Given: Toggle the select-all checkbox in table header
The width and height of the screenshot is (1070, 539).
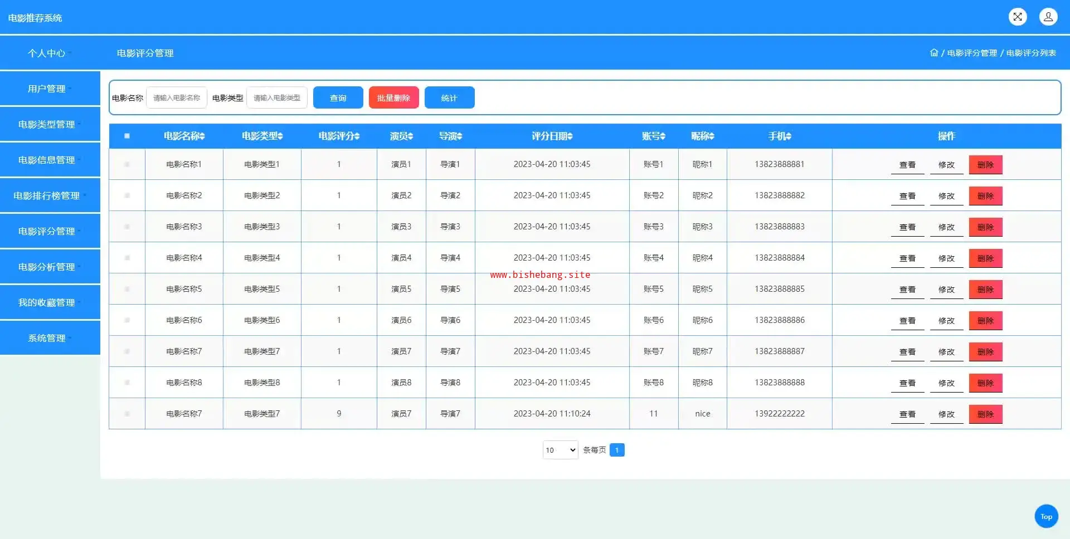Looking at the screenshot, I should click(127, 136).
